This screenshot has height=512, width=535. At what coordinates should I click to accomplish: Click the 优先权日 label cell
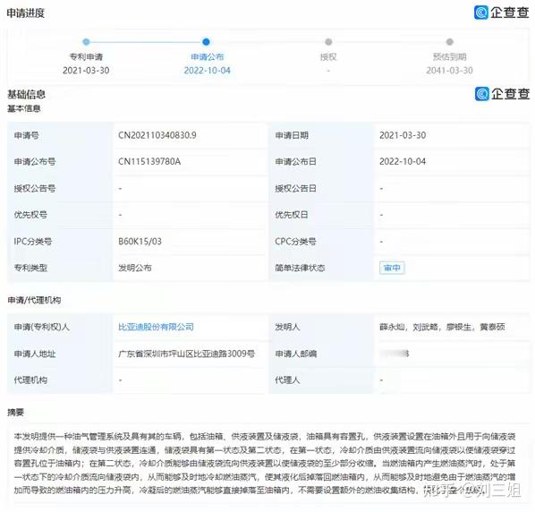[321, 215]
